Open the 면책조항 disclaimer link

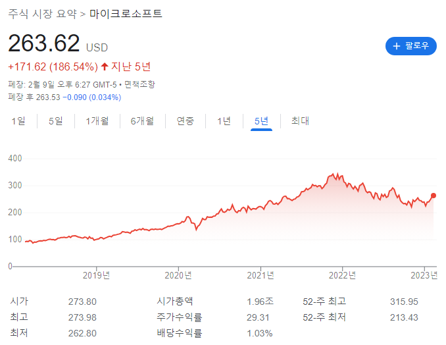click(x=139, y=84)
